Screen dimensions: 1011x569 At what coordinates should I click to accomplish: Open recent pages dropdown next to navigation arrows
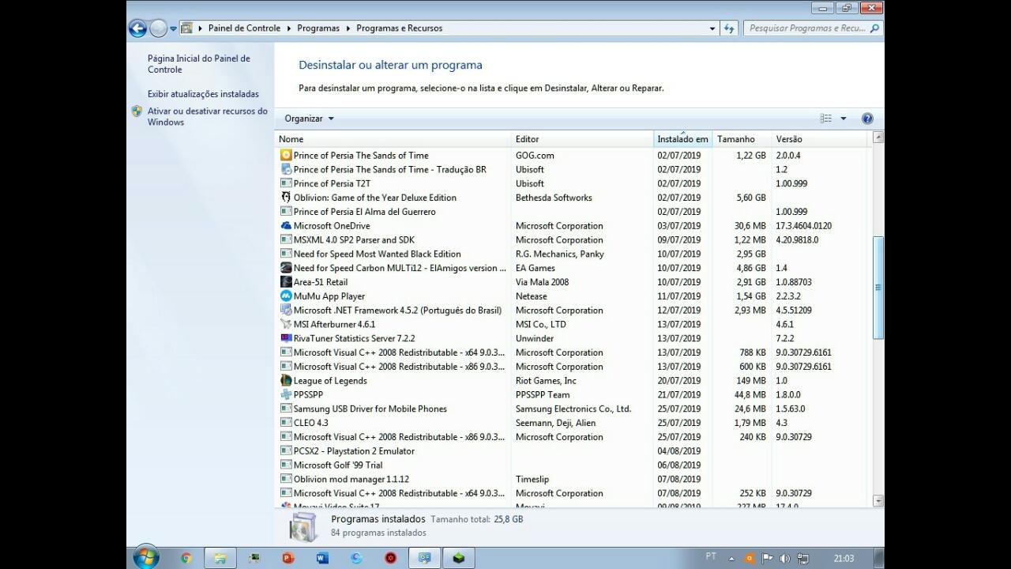173,28
